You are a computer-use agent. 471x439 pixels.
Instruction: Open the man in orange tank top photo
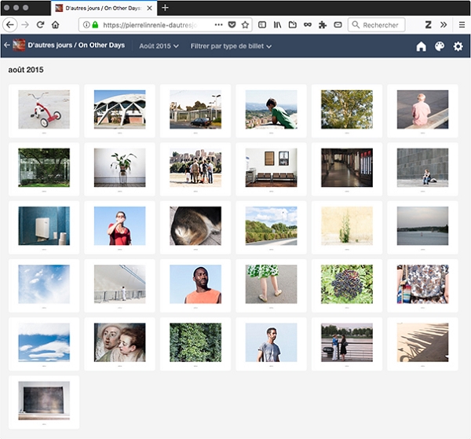[x=195, y=284]
